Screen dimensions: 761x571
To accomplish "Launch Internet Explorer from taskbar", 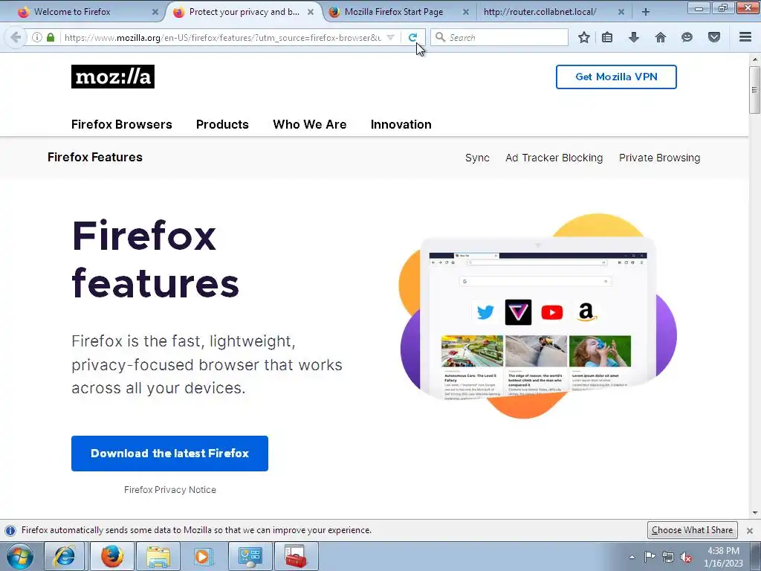I will tap(65, 556).
